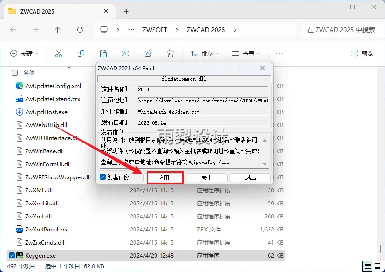The width and height of the screenshot is (385, 272).
Task: Toggle the 预览 preview pane
Action: tap(362, 54)
